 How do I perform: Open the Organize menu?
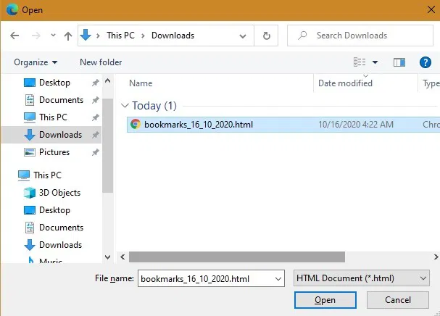click(36, 62)
